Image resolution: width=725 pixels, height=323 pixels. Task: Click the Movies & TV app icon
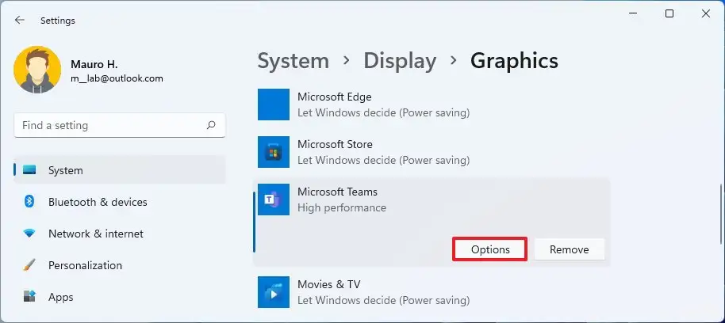273,292
